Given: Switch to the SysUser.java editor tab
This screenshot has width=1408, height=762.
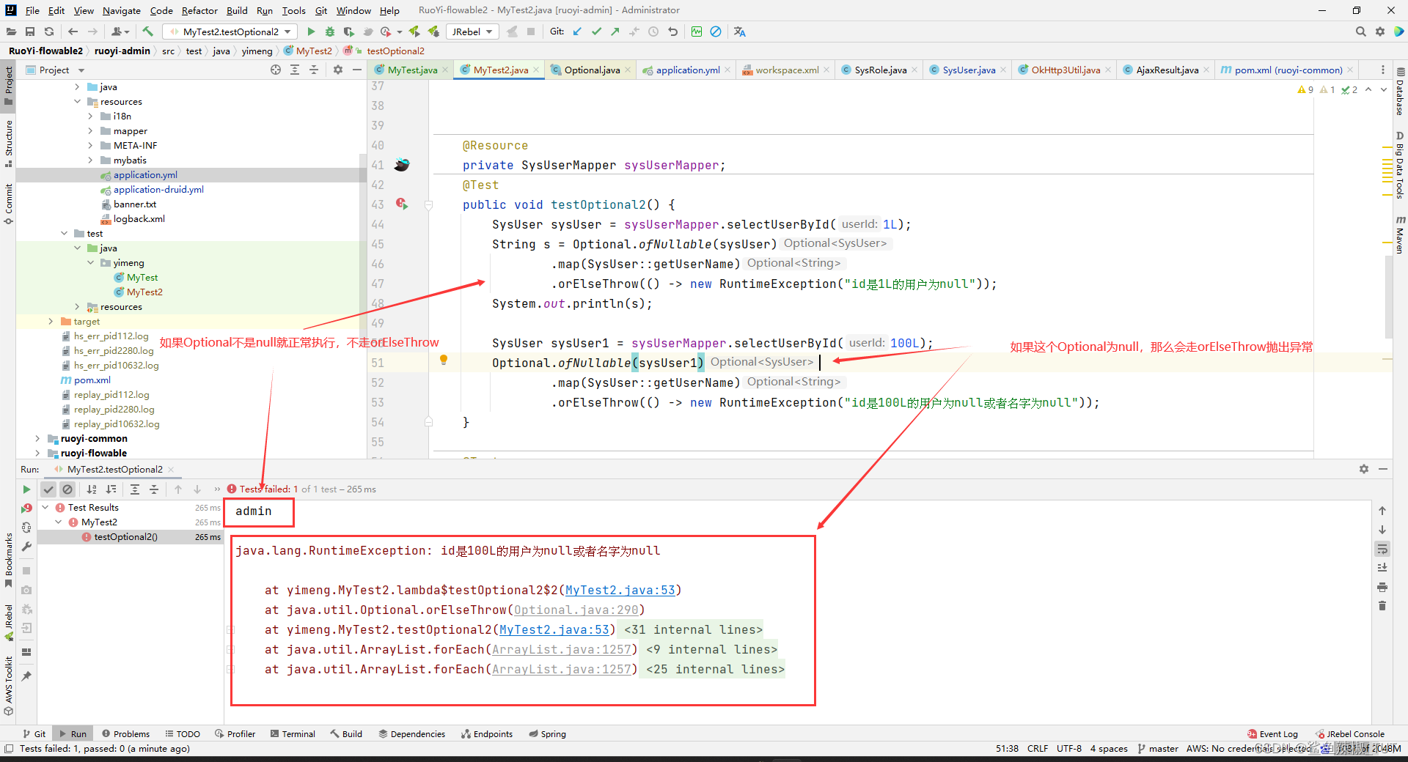Looking at the screenshot, I should [968, 70].
